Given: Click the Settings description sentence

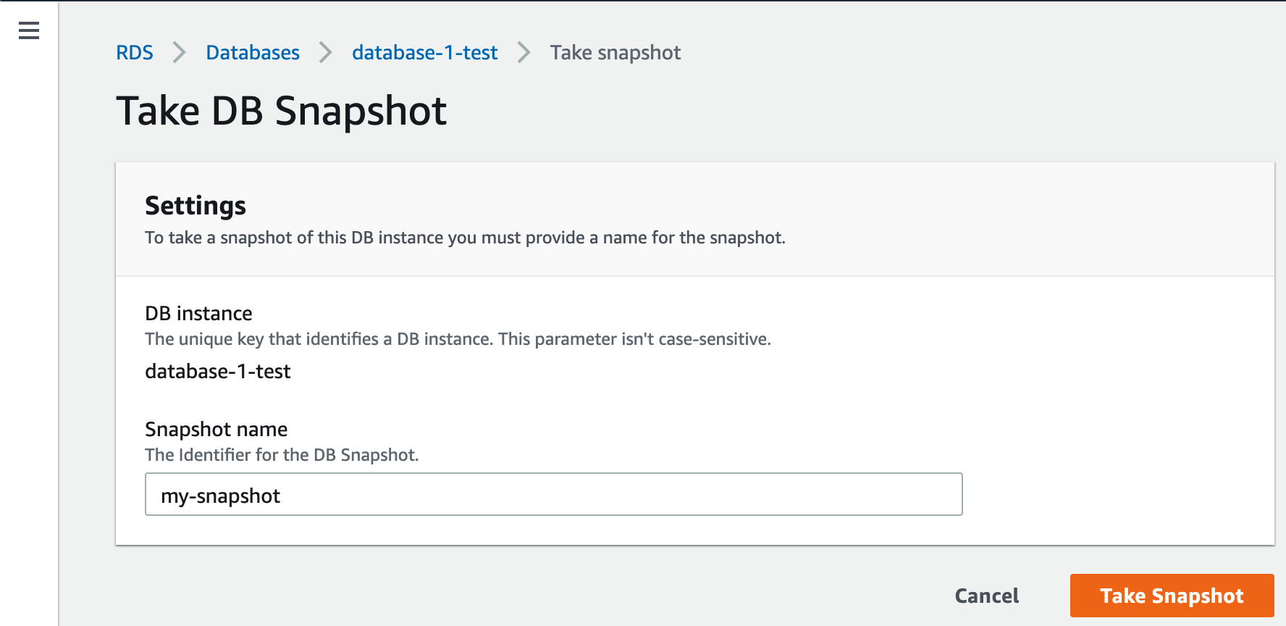Looking at the screenshot, I should 465,238.
